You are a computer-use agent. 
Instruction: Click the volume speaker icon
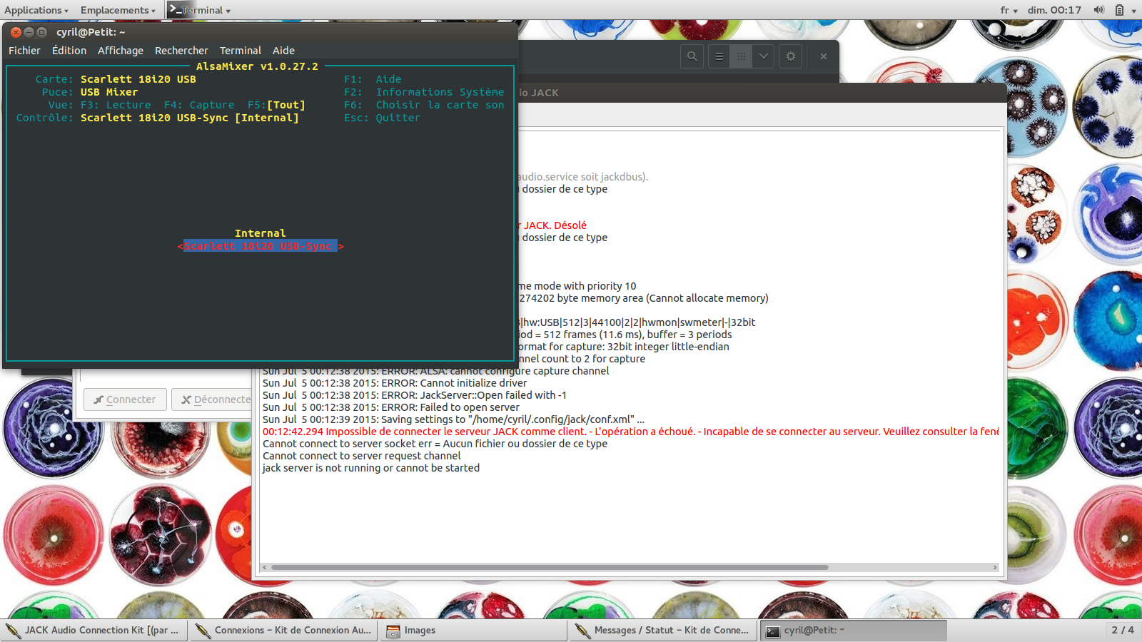(1099, 10)
